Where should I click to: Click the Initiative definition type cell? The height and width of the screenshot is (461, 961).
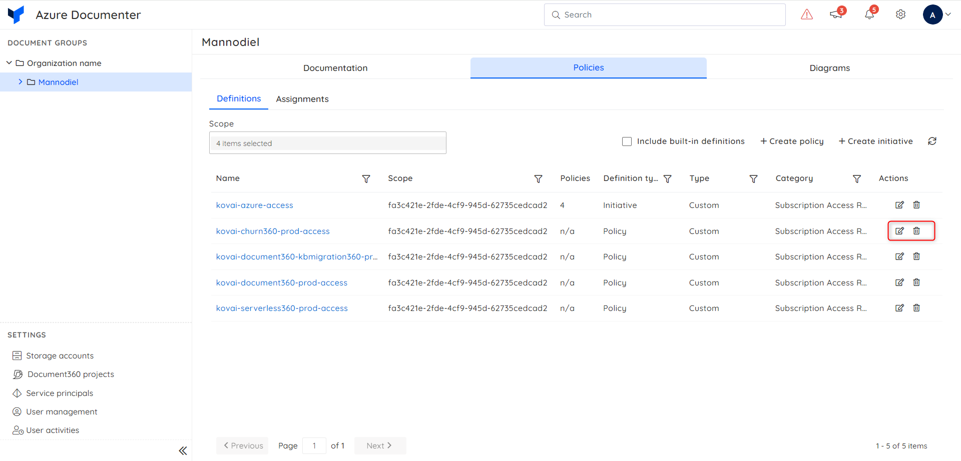[620, 205]
